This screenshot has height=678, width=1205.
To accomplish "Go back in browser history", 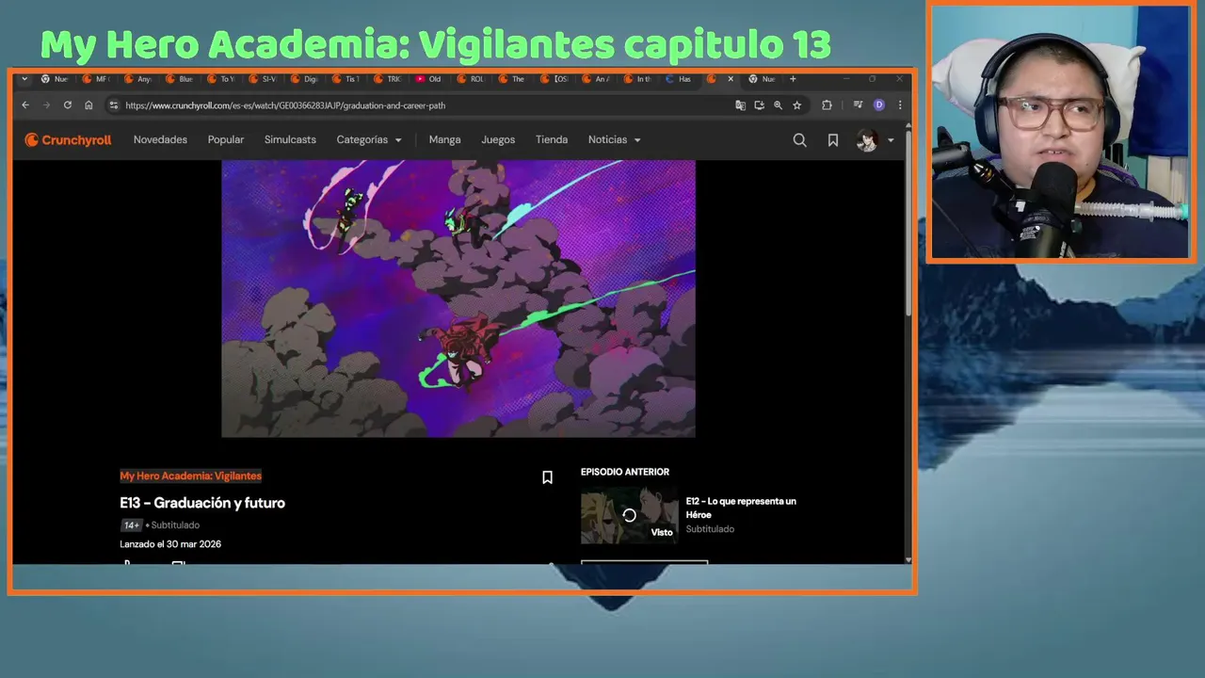I will (25, 105).
